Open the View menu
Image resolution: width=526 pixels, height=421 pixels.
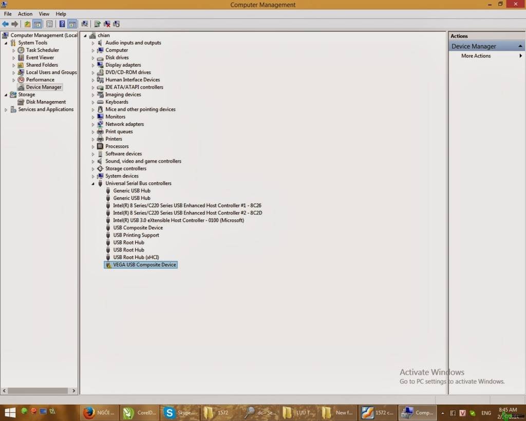coord(44,14)
